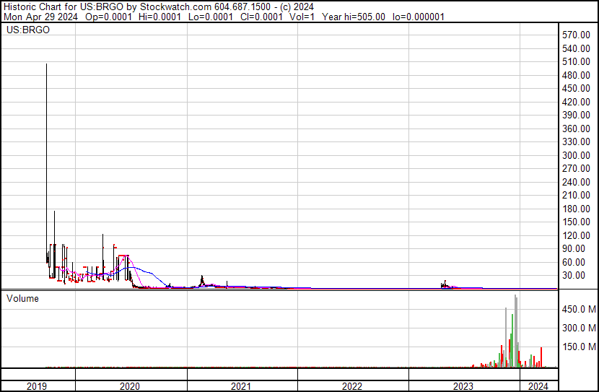Click the Volume panel label
The width and height of the screenshot is (599, 392).
pos(23,298)
